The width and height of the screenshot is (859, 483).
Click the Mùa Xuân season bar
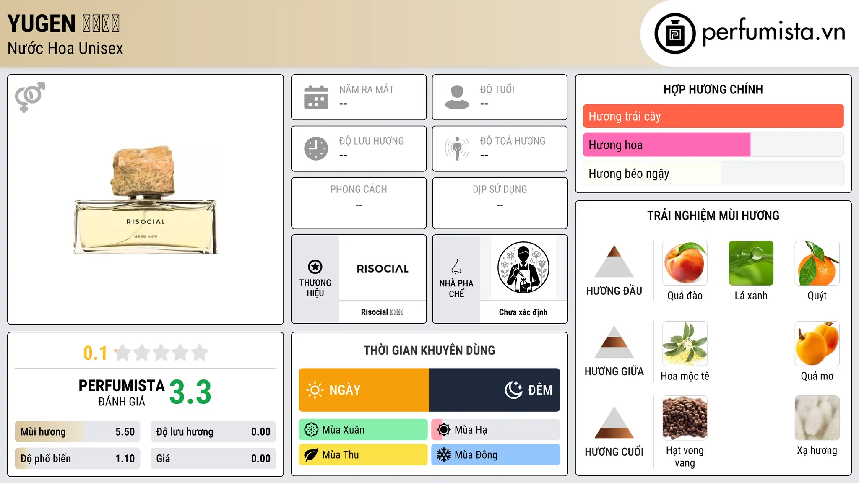tap(363, 430)
